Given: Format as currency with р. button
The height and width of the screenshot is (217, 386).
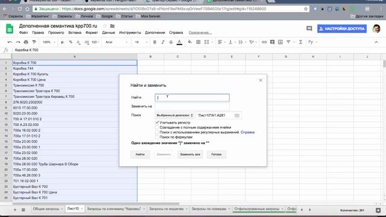Looking at the screenshot, I should pyautogui.click(x=63, y=42).
